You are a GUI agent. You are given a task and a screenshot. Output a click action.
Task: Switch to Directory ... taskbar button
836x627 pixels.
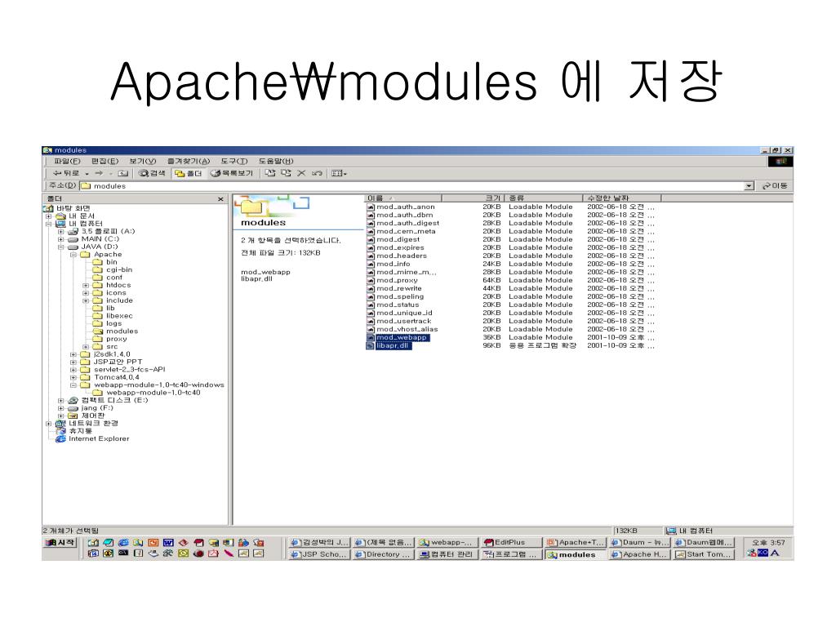(383, 554)
